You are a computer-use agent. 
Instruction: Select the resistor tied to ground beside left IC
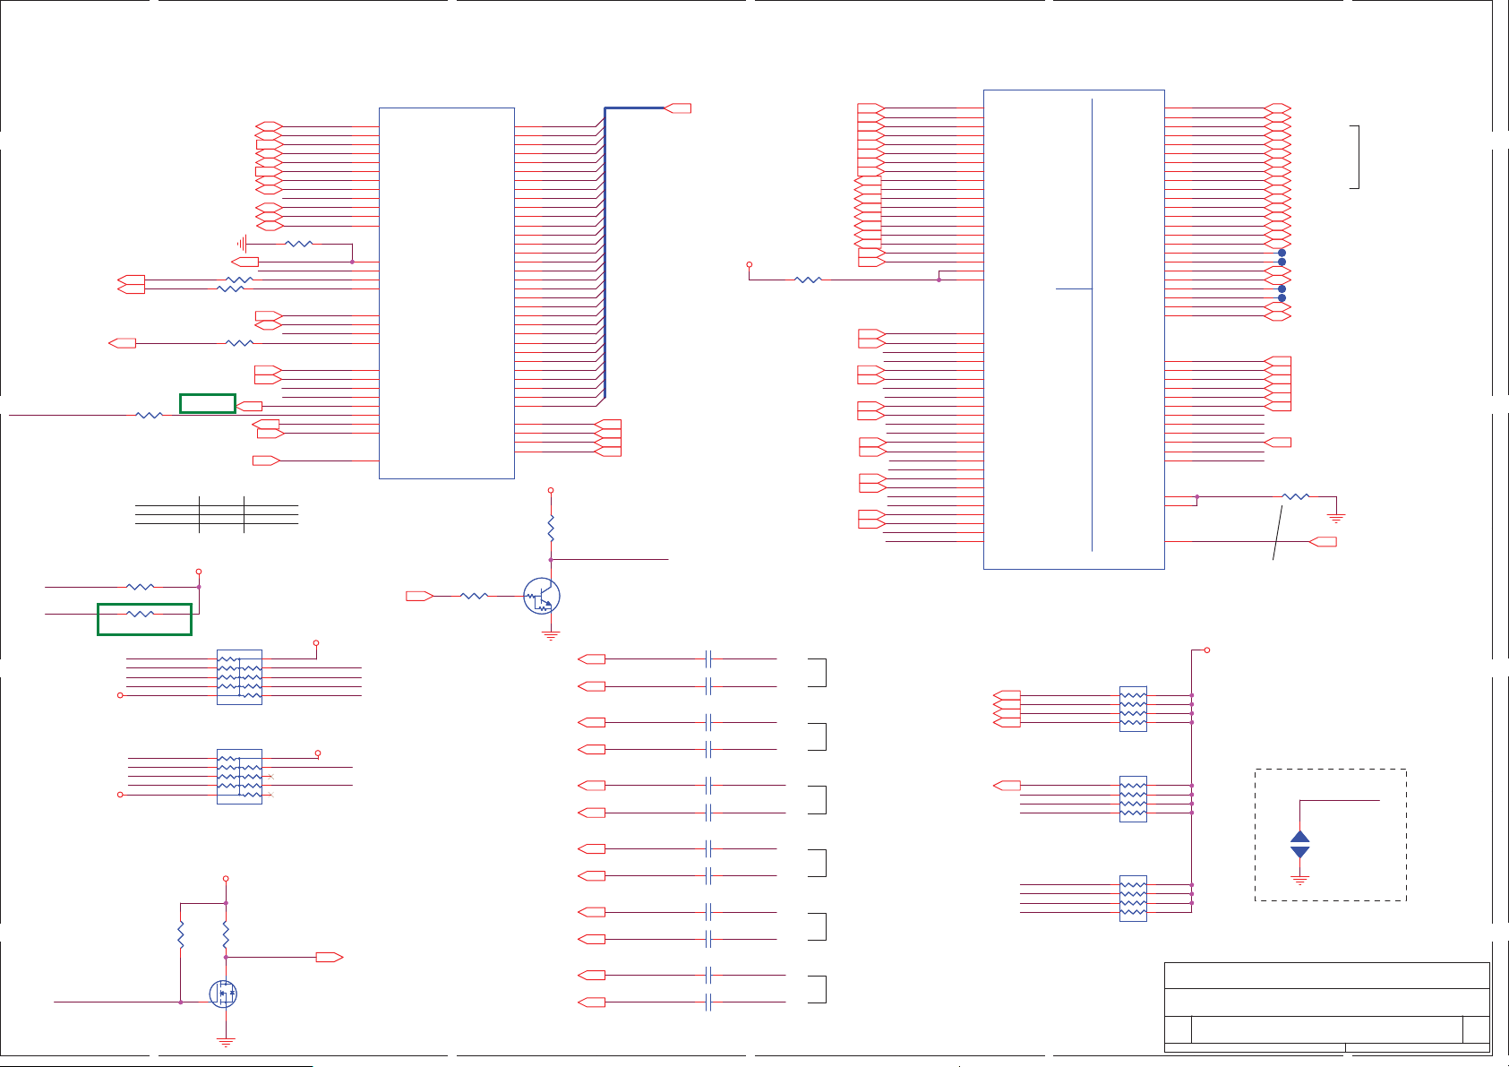(x=299, y=244)
